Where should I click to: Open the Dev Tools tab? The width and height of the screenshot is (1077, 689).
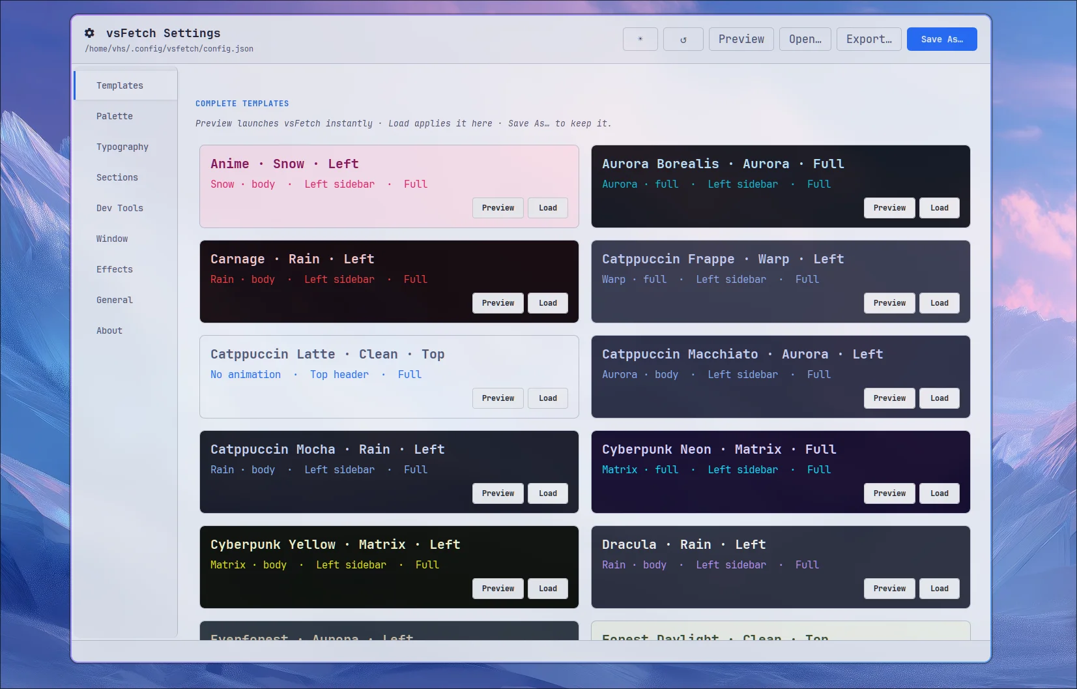126,208
